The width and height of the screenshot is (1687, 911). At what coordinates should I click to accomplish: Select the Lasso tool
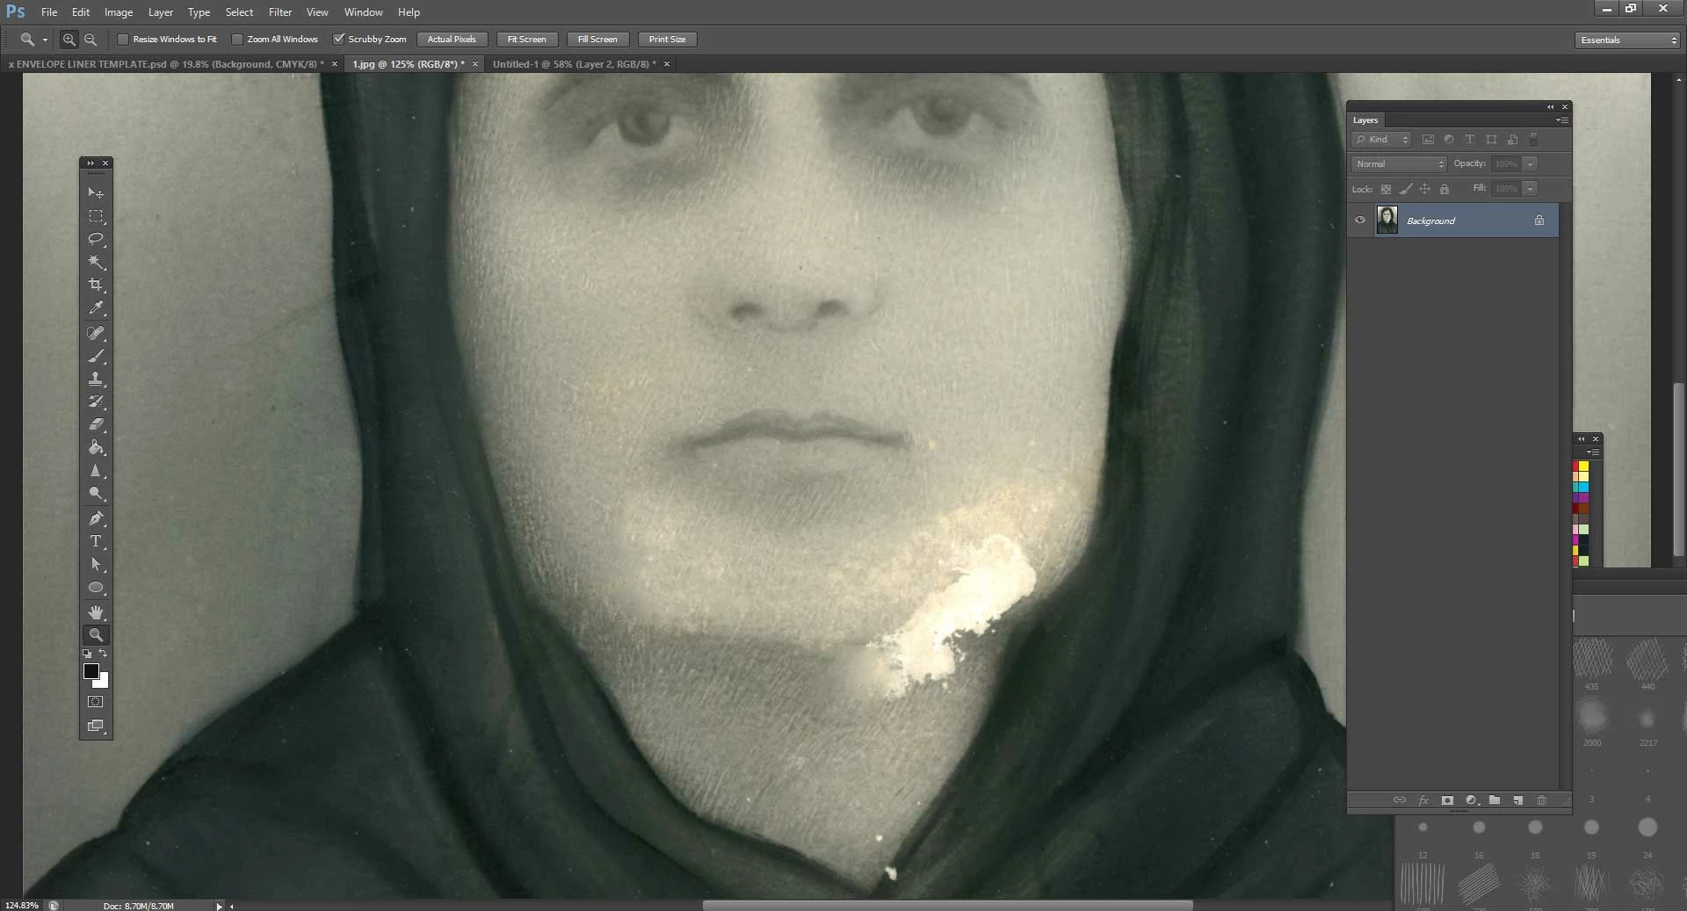pos(96,239)
